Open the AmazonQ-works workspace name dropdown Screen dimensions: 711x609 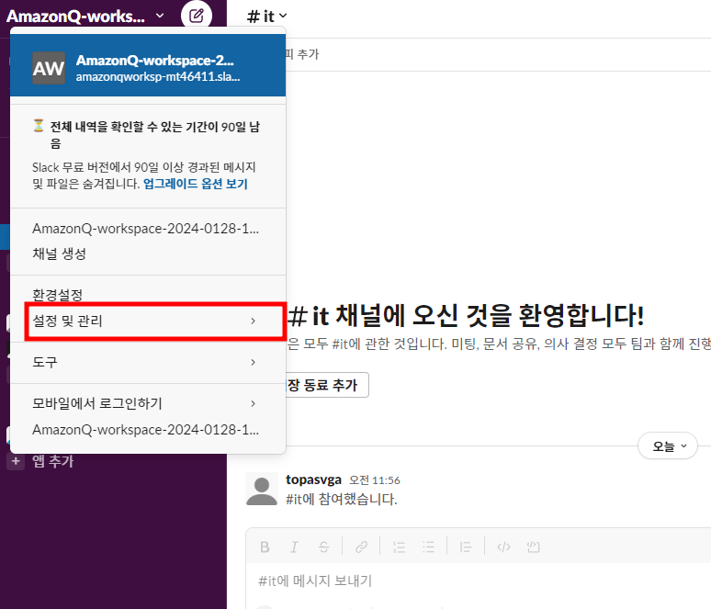click(x=85, y=17)
